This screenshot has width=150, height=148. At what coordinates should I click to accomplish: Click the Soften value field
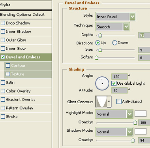(144, 57)
